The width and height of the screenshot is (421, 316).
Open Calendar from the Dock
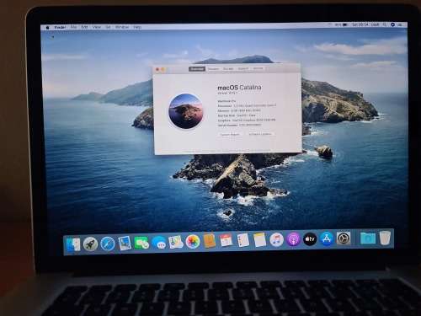tap(226, 240)
